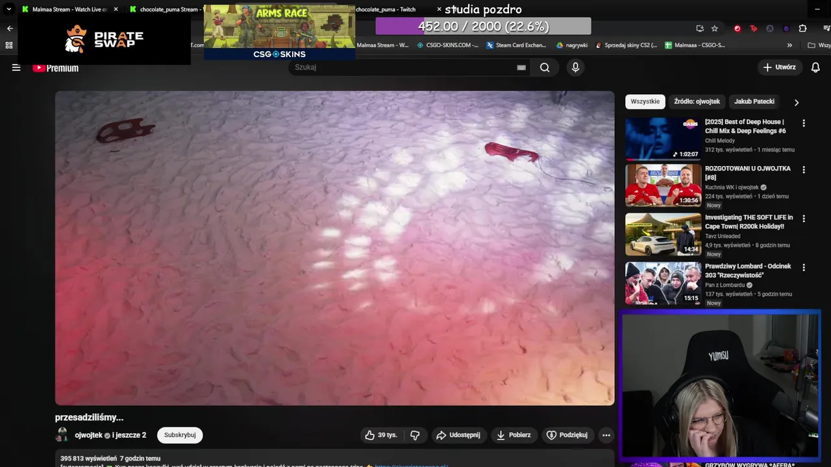
Task: Close the Malmaa Stream browser tab
Action: pos(116,10)
